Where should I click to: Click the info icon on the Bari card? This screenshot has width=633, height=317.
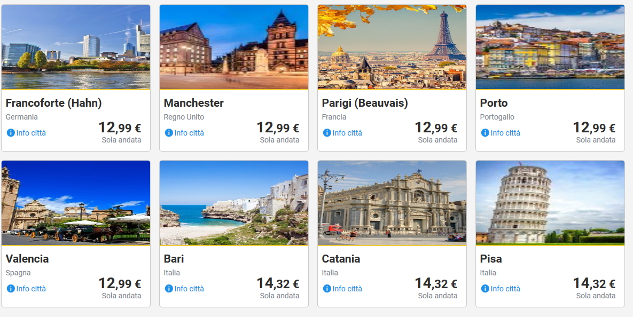click(169, 289)
